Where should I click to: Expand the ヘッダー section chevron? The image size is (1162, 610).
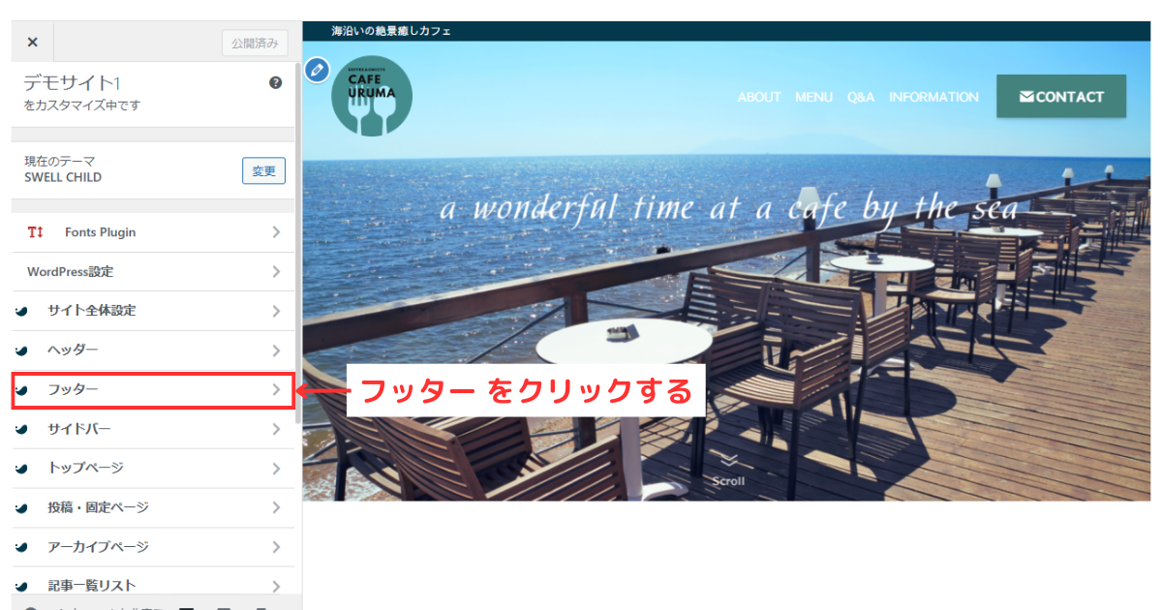(x=278, y=350)
